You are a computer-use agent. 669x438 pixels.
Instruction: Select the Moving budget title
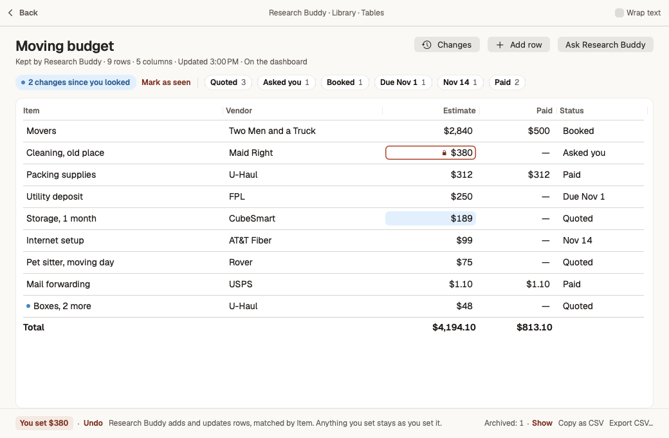pos(65,46)
